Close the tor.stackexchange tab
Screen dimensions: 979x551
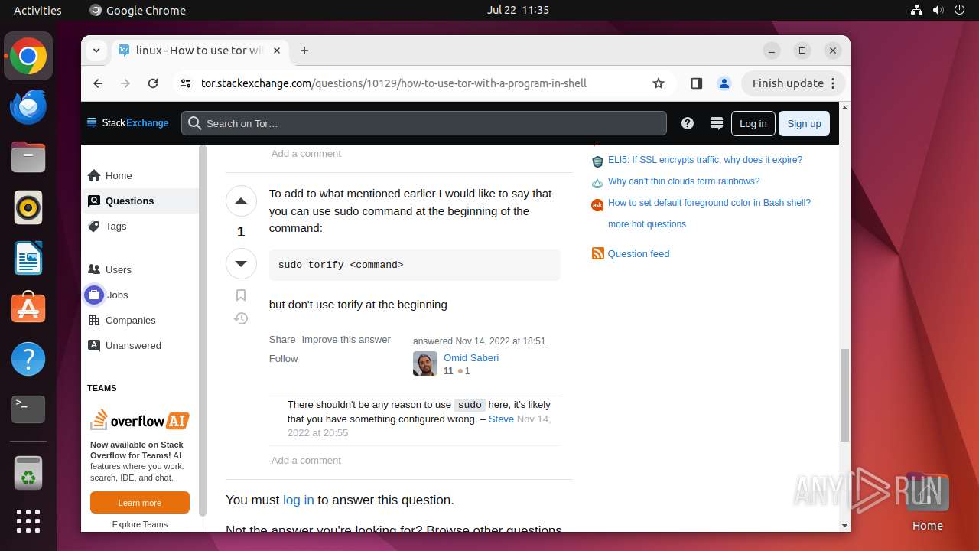pyautogui.click(x=277, y=51)
